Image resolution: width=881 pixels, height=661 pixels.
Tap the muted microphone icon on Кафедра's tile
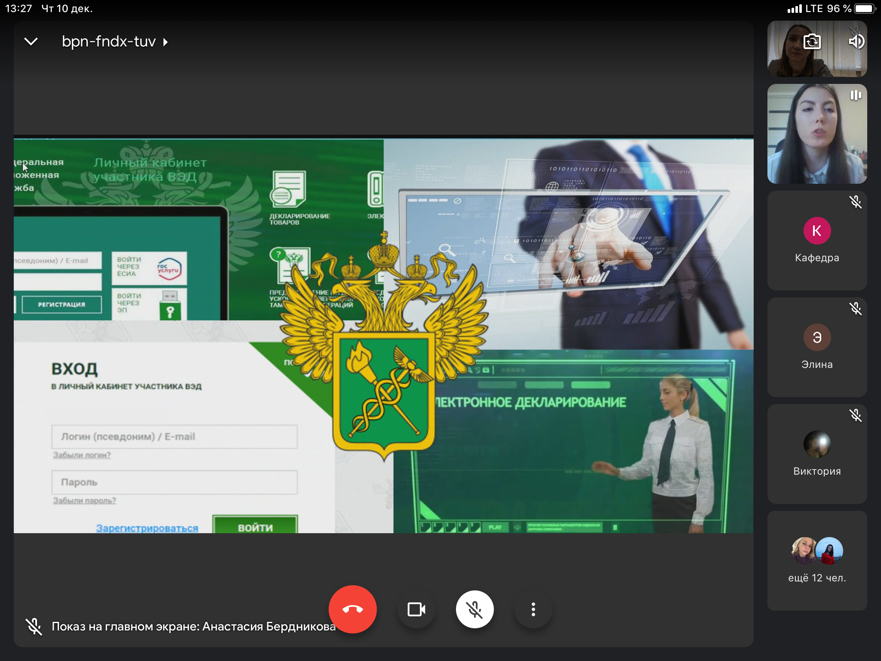[x=856, y=202]
